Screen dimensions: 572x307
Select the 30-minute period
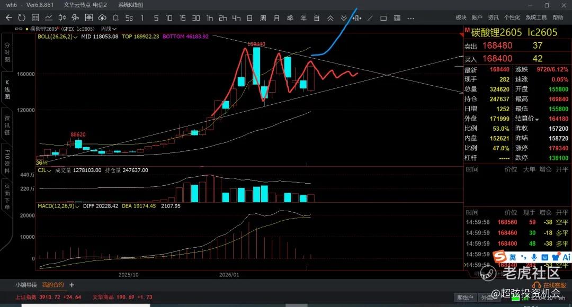pyautogui.click(x=196, y=18)
